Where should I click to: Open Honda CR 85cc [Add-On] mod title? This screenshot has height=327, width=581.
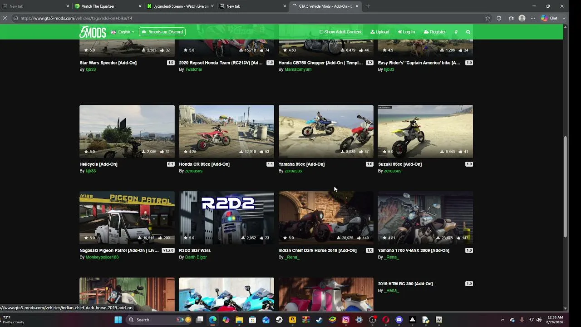coord(204,164)
